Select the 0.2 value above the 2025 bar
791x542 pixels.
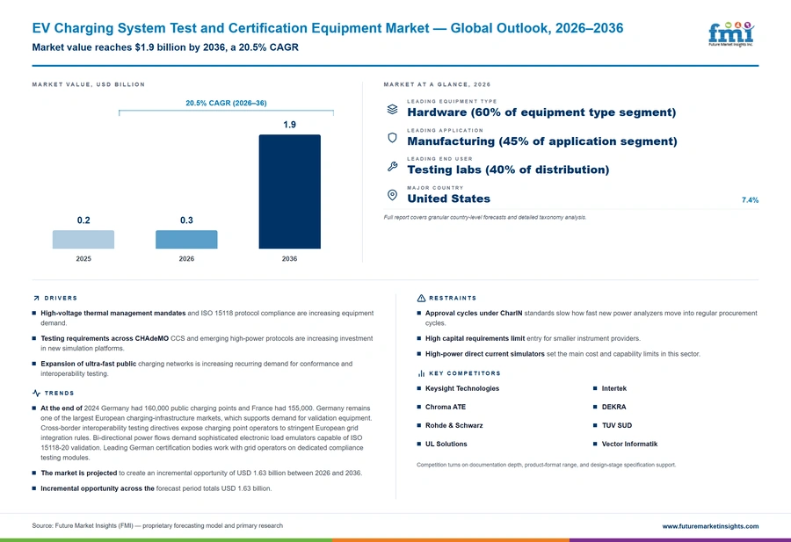(x=83, y=220)
